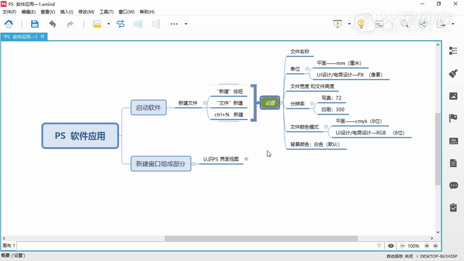Collapse the 新建文件 branch

click(x=205, y=103)
